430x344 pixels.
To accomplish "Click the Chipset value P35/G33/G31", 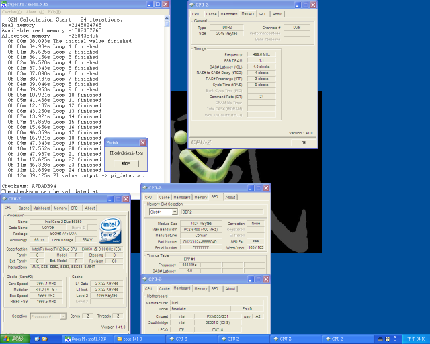I will coord(218,316).
